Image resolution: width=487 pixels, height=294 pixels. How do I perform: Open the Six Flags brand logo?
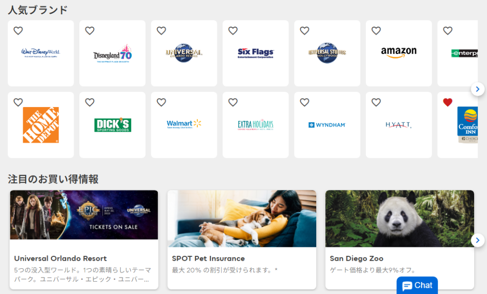pyautogui.click(x=255, y=53)
